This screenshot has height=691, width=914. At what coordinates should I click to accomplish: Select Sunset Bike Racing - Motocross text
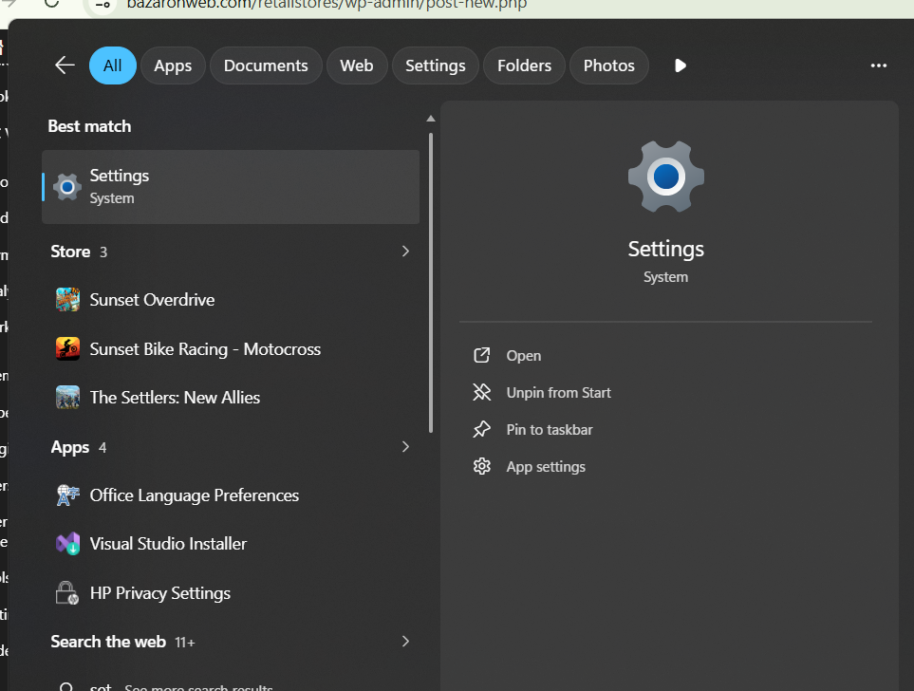tap(205, 348)
